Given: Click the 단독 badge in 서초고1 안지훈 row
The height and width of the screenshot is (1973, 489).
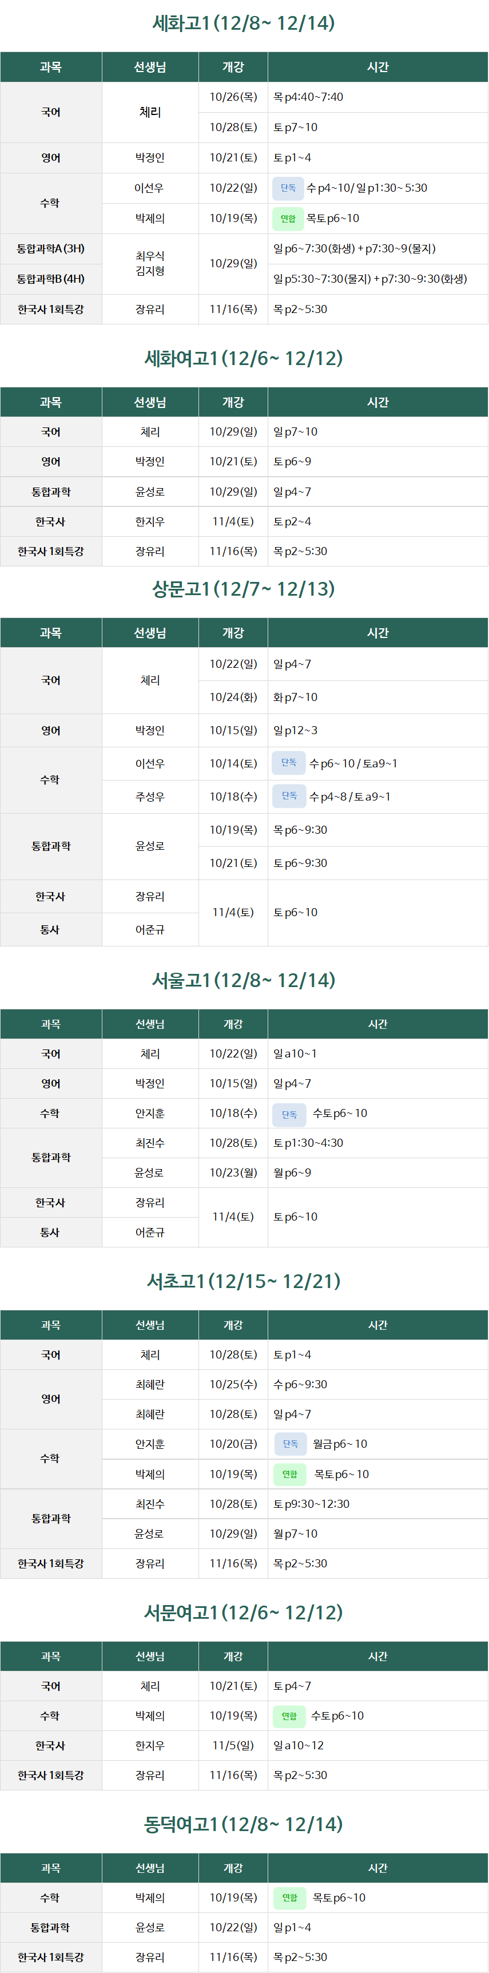Looking at the screenshot, I should 290,1444.
